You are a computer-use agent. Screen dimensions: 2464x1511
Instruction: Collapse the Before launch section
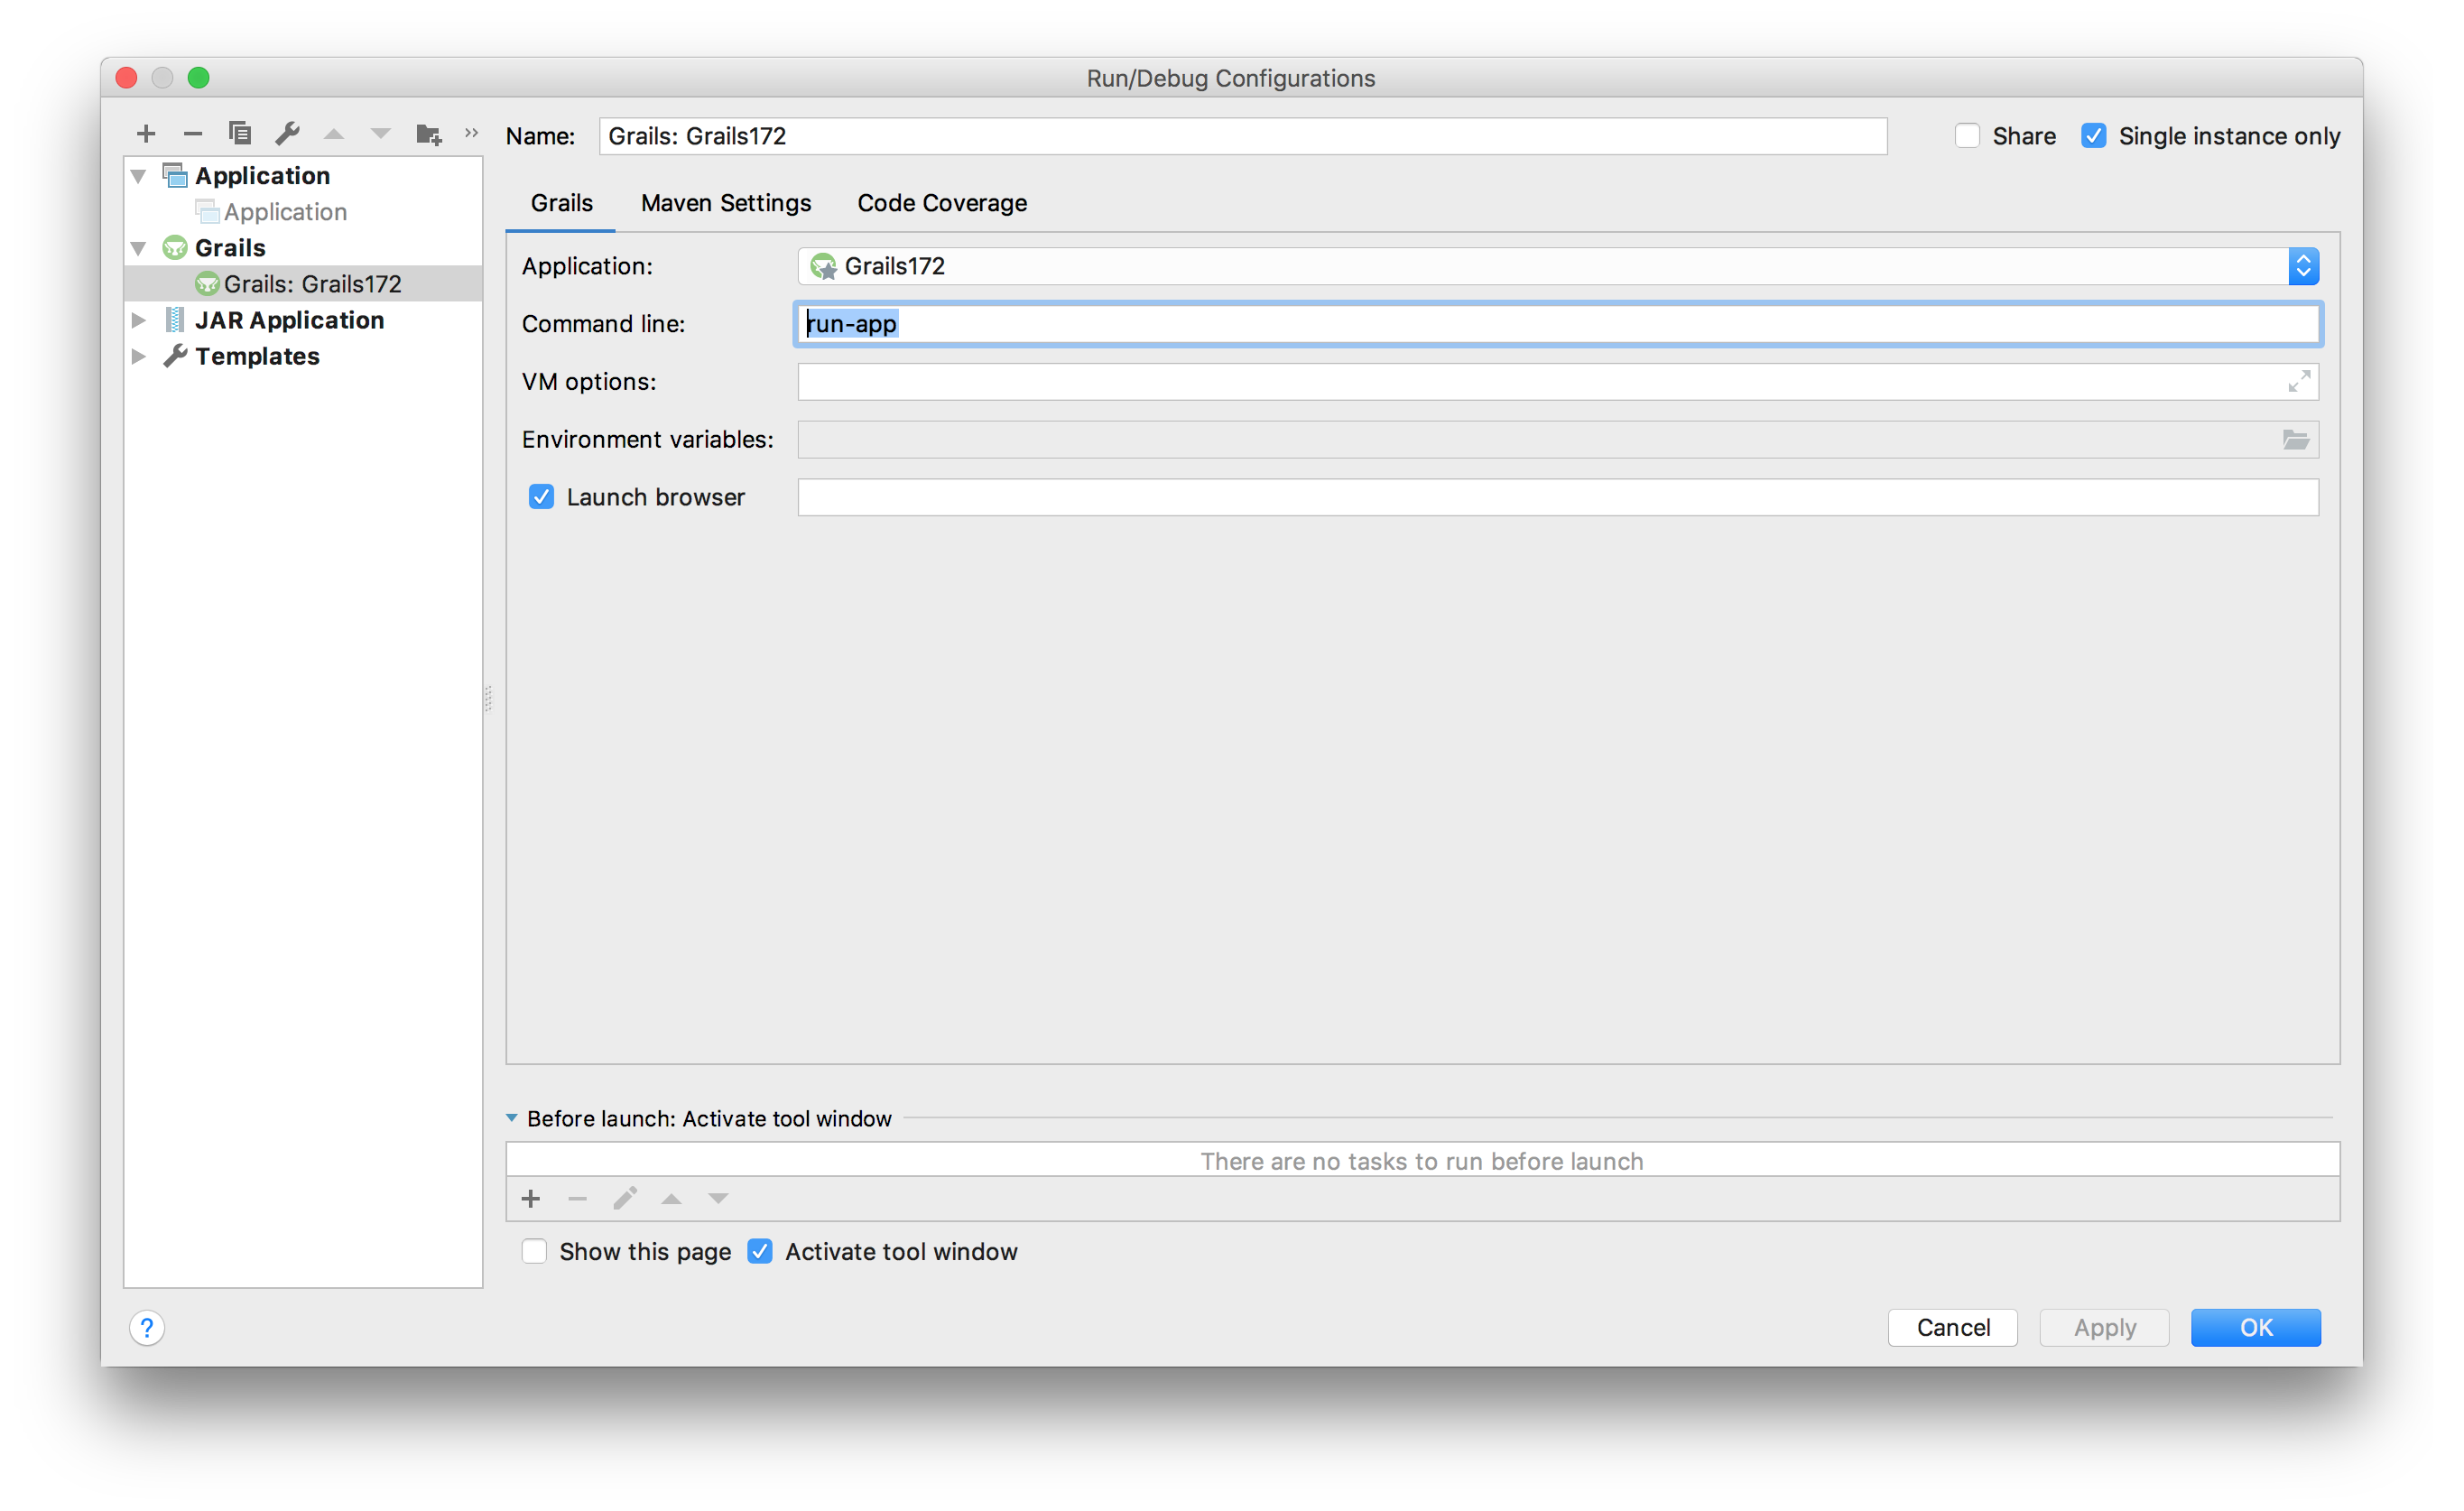click(512, 1119)
